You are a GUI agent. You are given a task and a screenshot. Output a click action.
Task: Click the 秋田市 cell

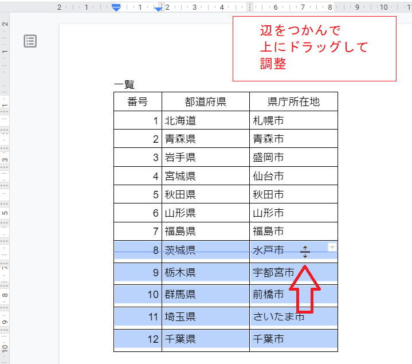click(293, 194)
